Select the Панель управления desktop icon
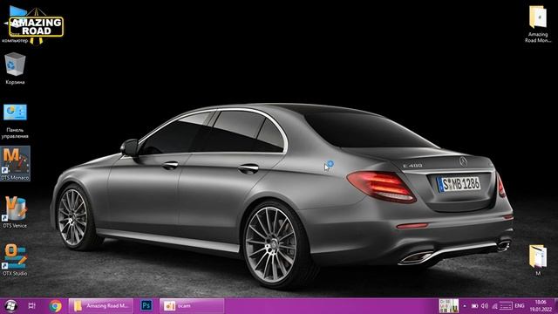Viewport: 558px width, 314px height. pos(15,121)
